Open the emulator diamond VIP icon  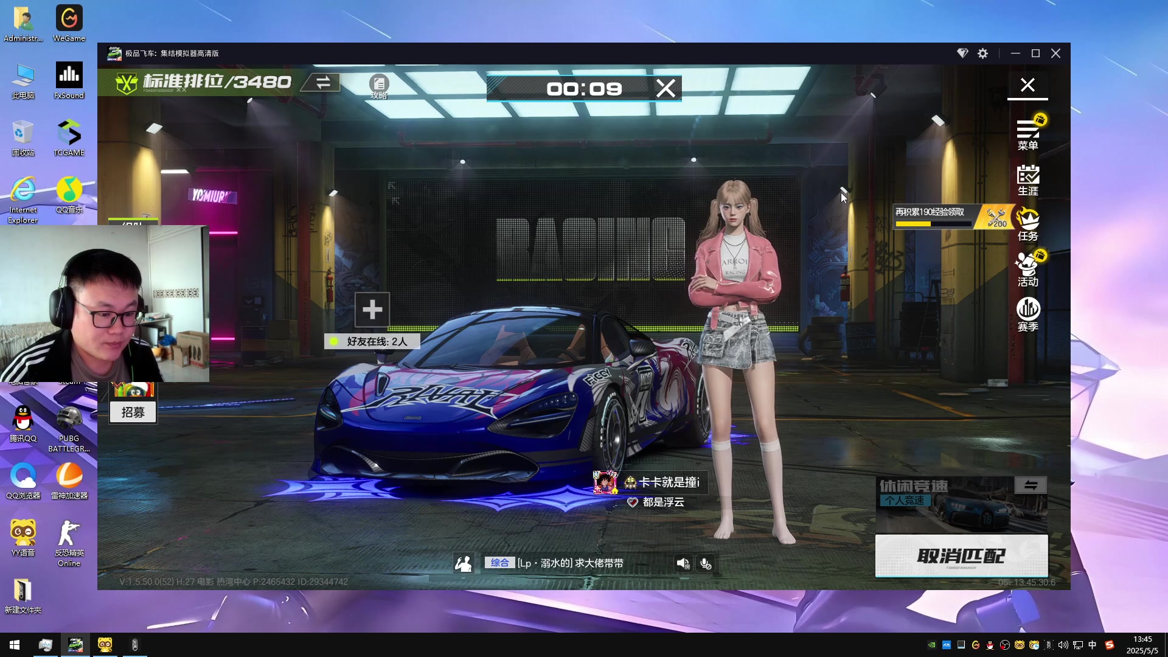(x=962, y=54)
